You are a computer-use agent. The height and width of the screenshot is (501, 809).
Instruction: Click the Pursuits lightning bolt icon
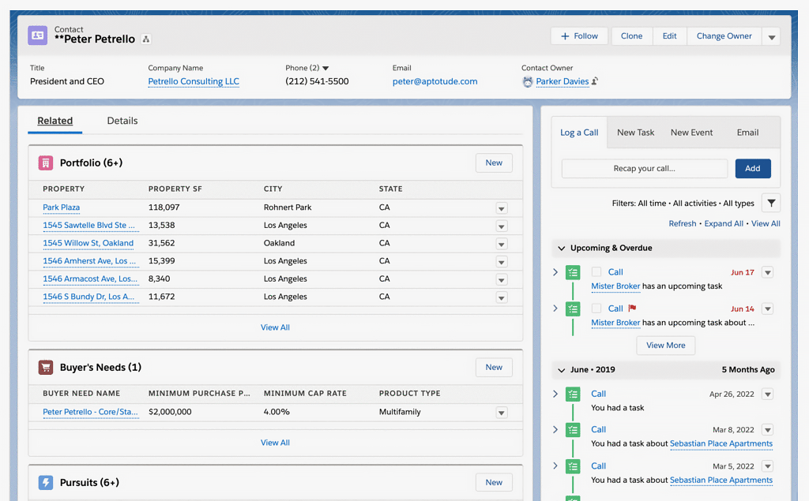(x=46, y=482)
